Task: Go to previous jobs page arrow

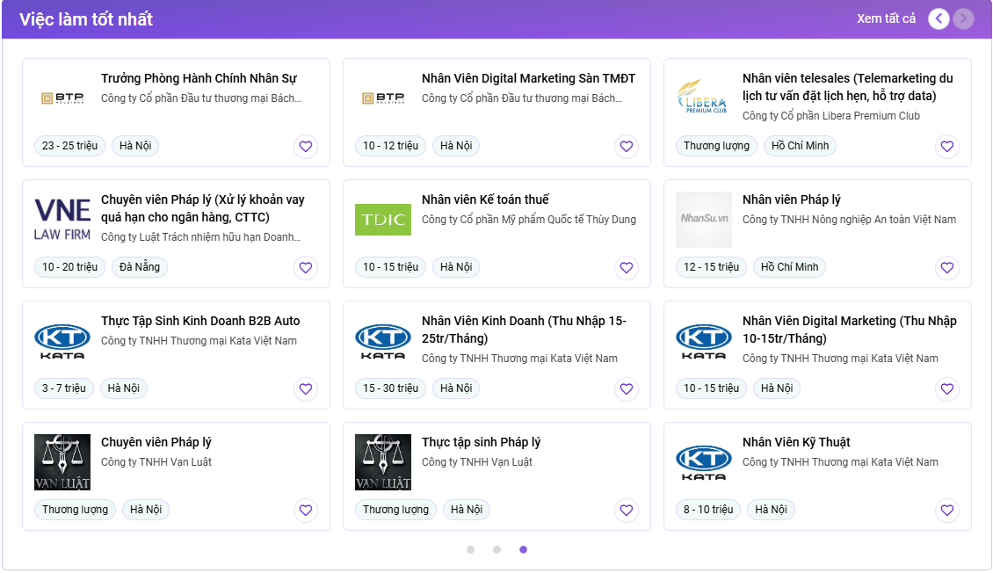Action: [939, 19]
